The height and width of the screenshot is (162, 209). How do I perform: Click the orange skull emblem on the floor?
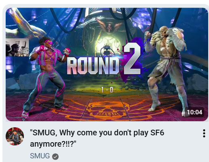[x=108, y=109]
